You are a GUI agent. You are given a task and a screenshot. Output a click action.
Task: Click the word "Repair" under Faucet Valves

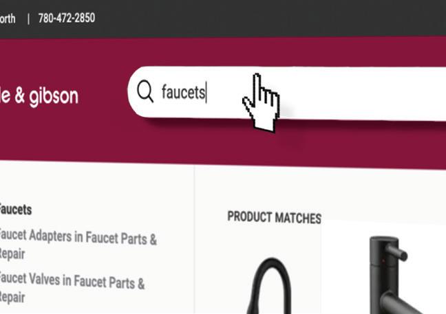pyautogui.click(x=12, y=298)
